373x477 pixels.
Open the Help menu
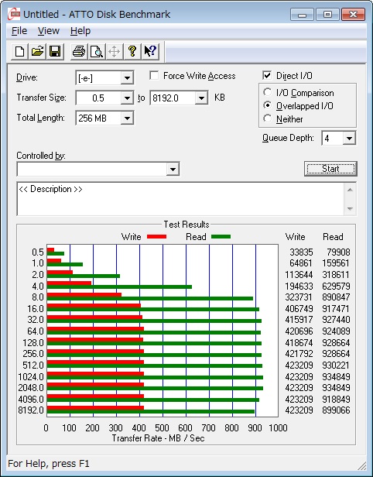80,31
